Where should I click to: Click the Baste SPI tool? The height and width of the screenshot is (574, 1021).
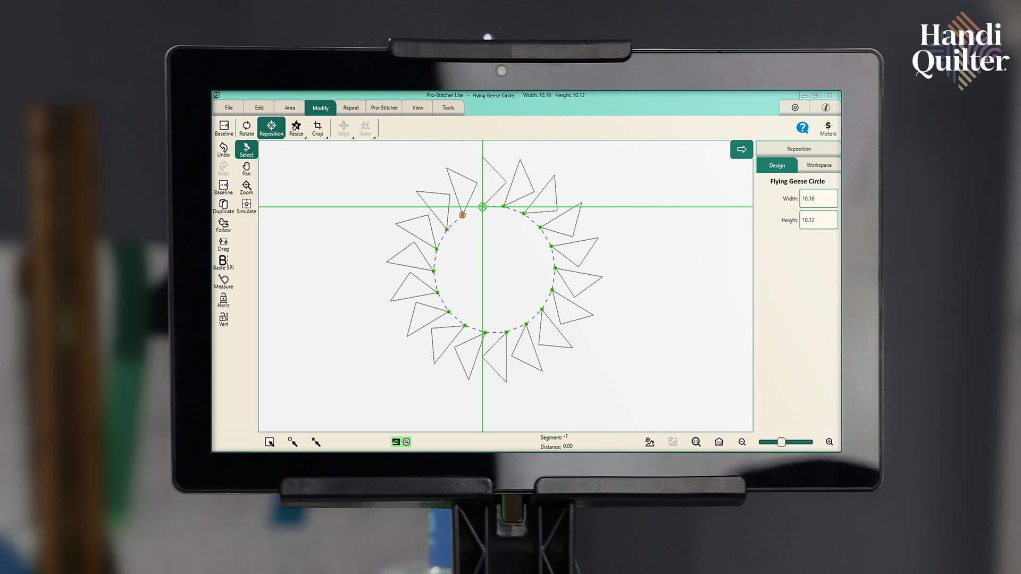coord(223,263)
